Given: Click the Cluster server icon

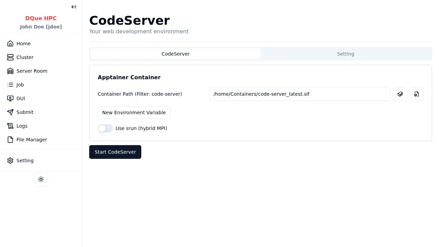Looking at the screenshot, I should coord(10,57).
